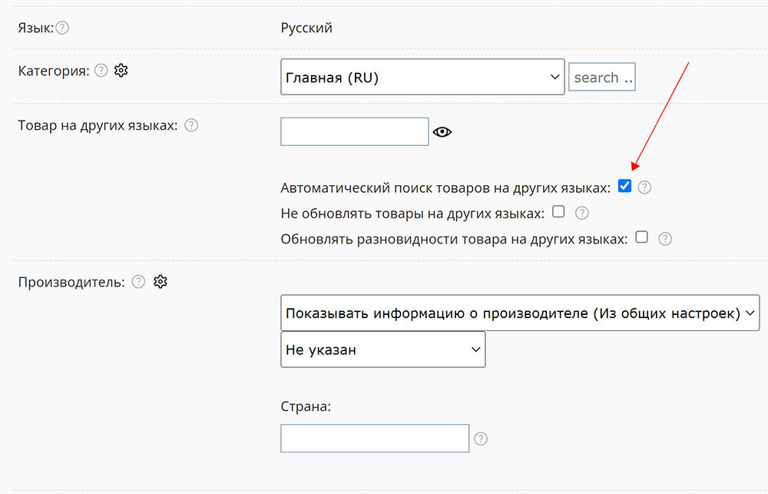Expand the Главная (RU) category dropdown

(x=422, y=78)
